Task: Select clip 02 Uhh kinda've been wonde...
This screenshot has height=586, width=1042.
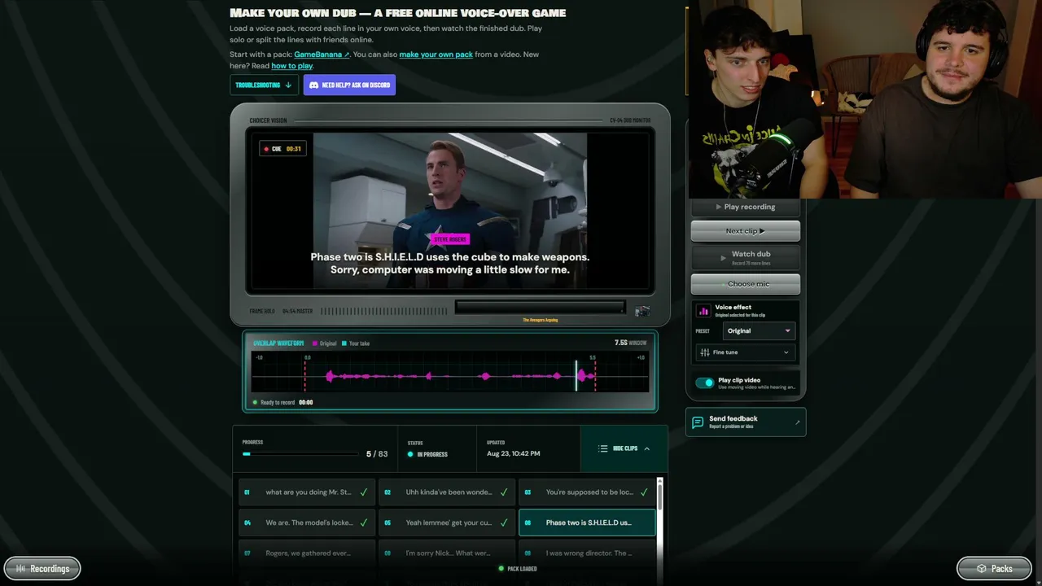Action: coord(447,492)
